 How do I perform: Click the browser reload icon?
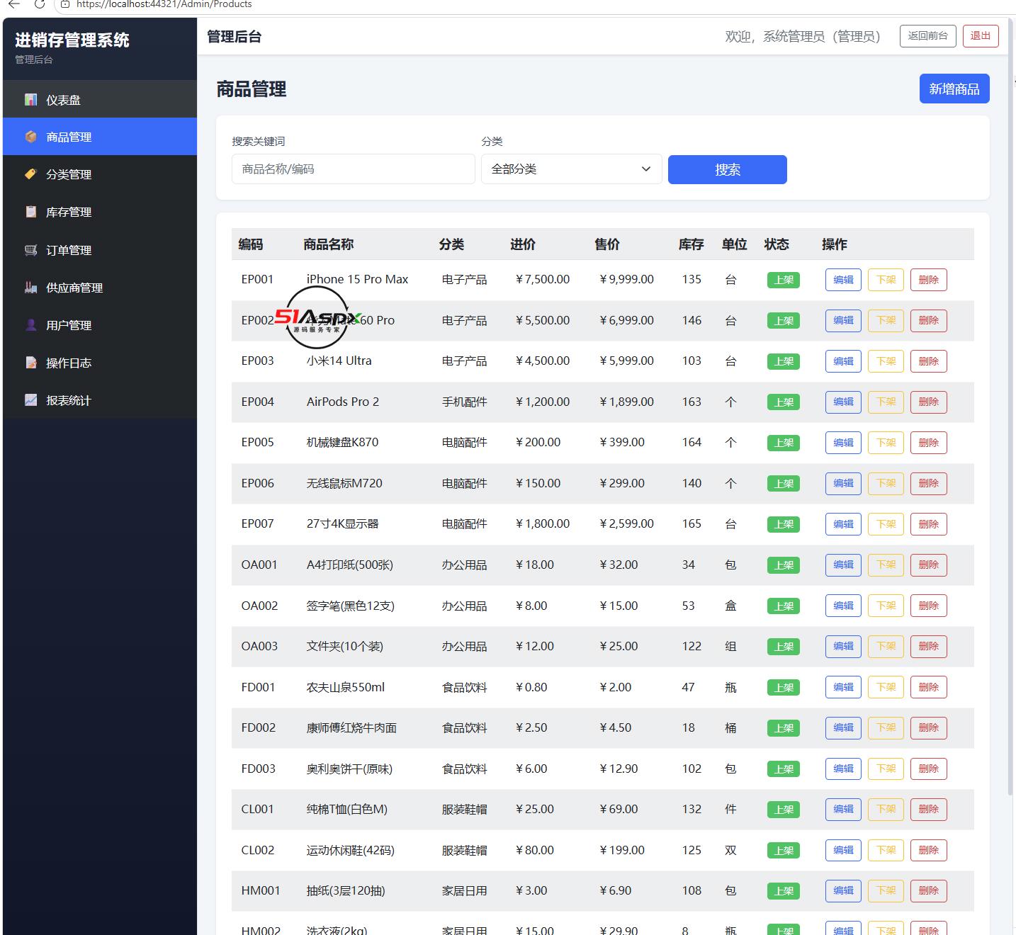40,4
